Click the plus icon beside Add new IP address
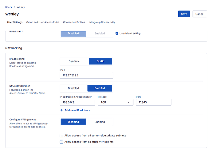 point(61,110)
